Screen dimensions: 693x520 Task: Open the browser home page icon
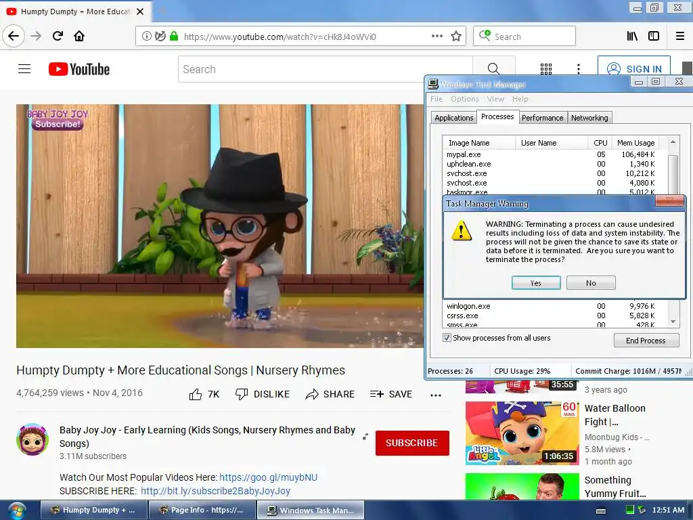click(x=79, y=36)
